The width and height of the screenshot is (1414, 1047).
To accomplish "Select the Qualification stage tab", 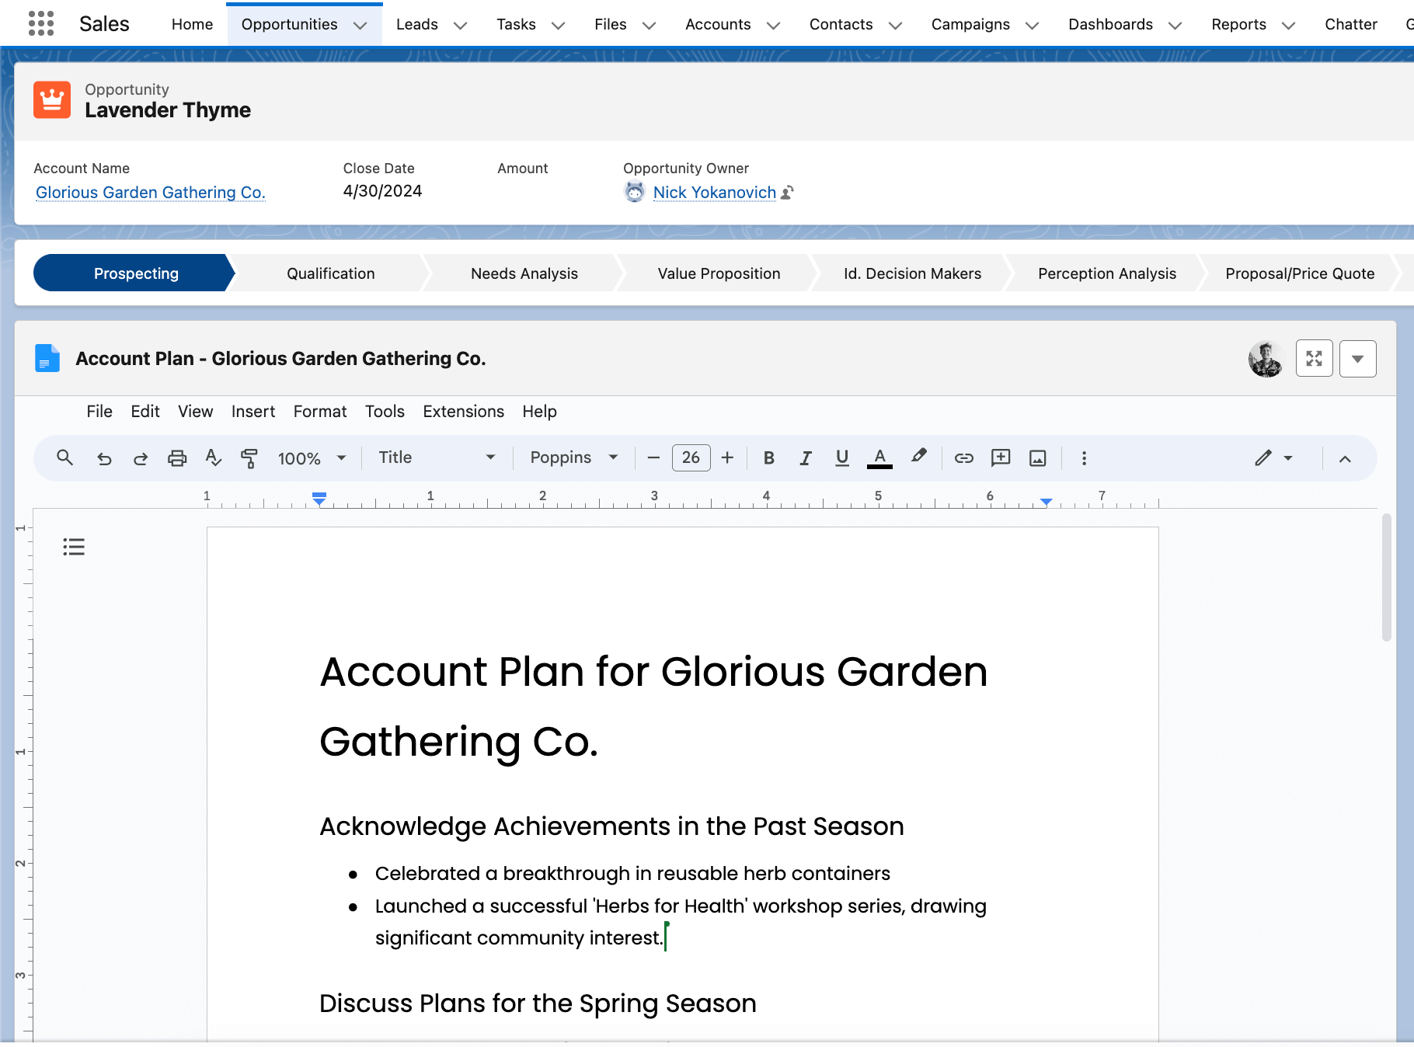I will click(330, 273).
